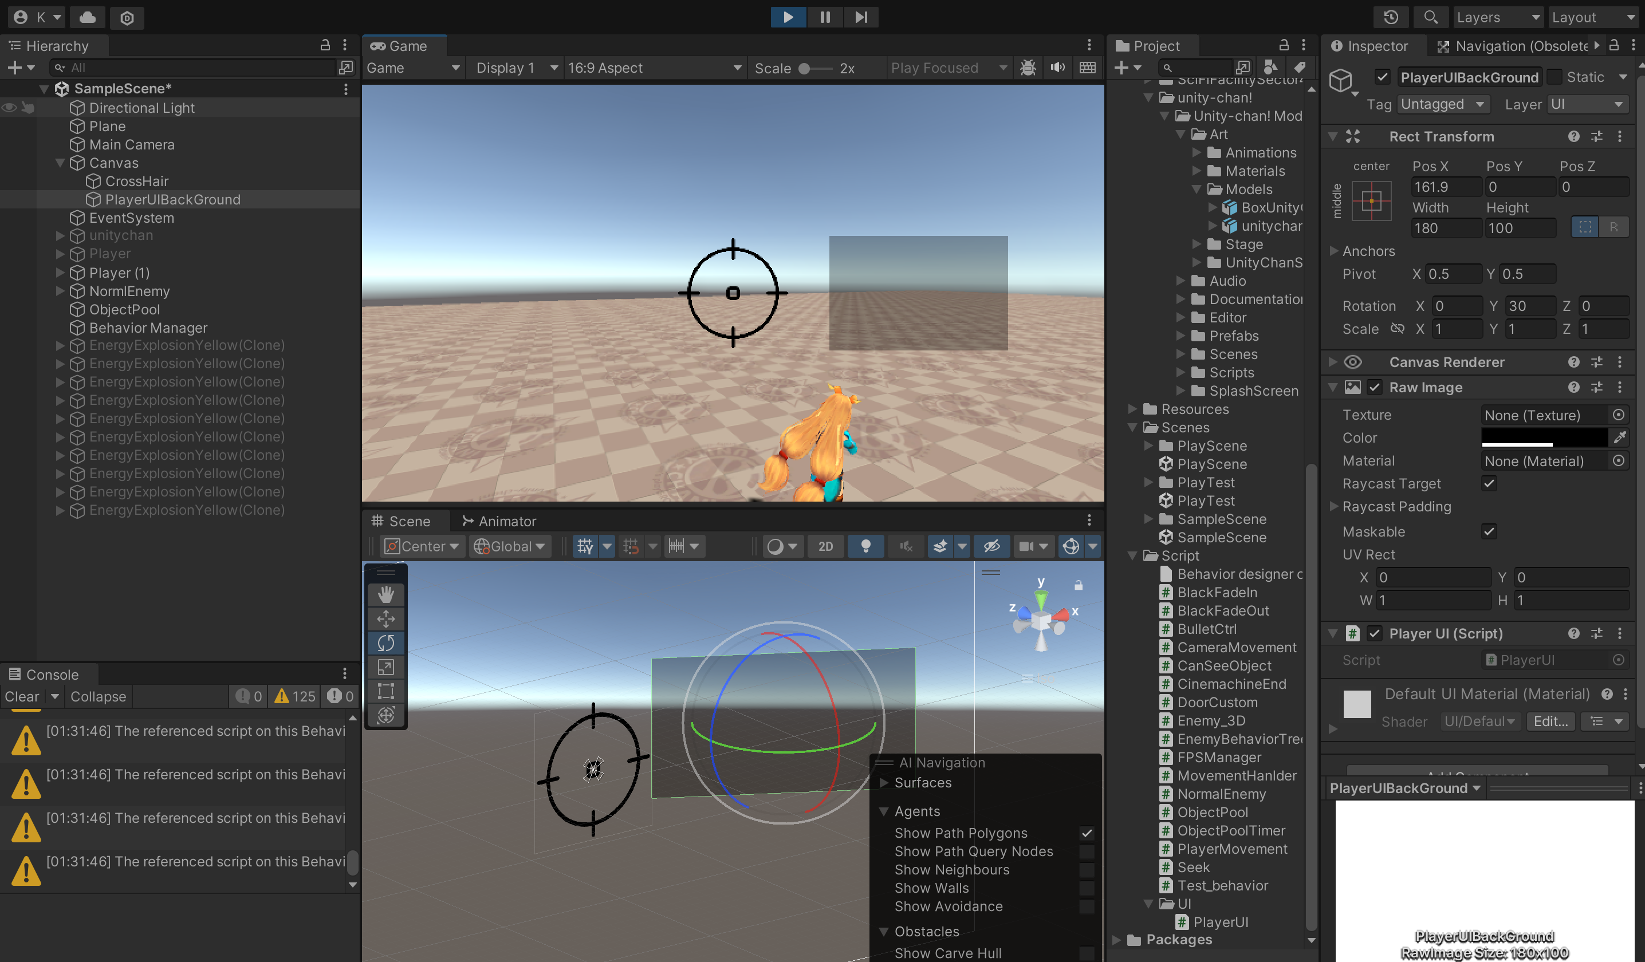Pick color with the eyedropper icon
The width and height of the screenshot is (1645, 962).
(x=1620, y=438)
